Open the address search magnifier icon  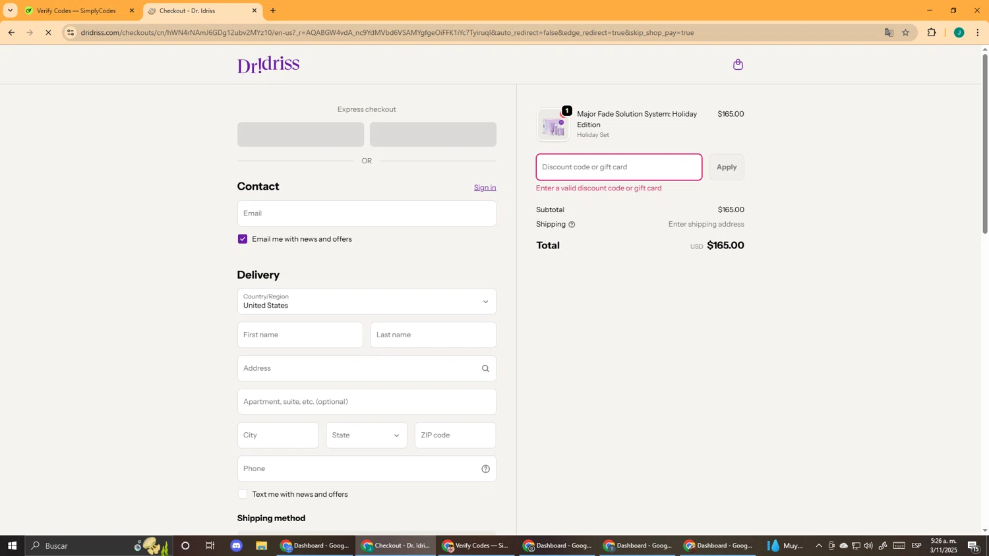tap(485, 369)
